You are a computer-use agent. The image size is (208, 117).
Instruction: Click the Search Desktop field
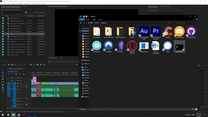(x=184, y=23)
